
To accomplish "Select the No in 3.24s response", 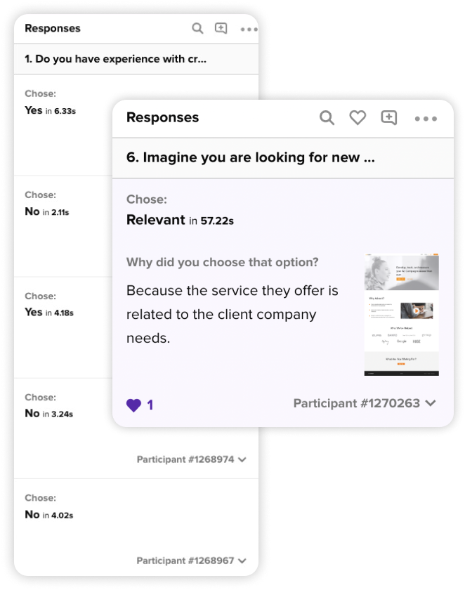I will tap(49, 414).
